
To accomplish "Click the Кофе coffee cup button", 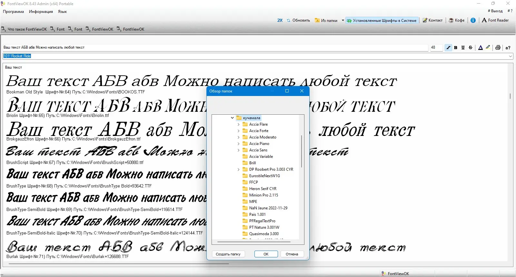I will click(457, 20).
